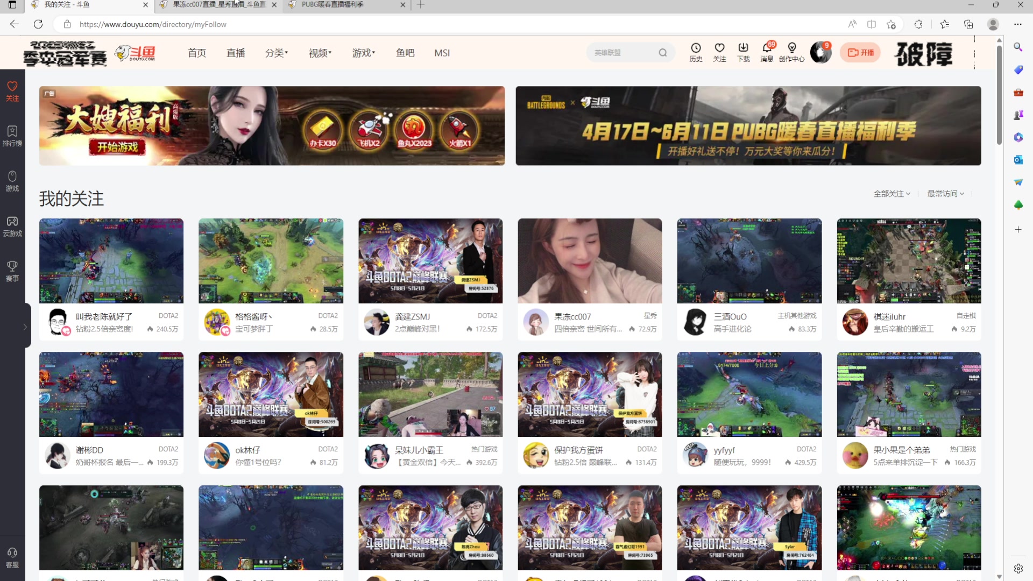Add Edge sidebar app with plus icon

pos(1018,230)
